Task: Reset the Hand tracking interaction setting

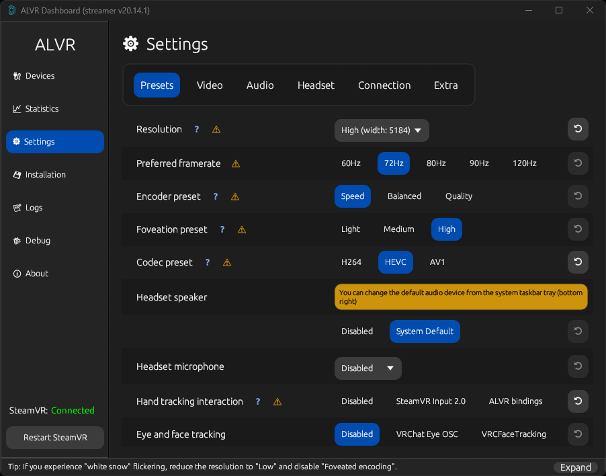Action: (578, 401)
